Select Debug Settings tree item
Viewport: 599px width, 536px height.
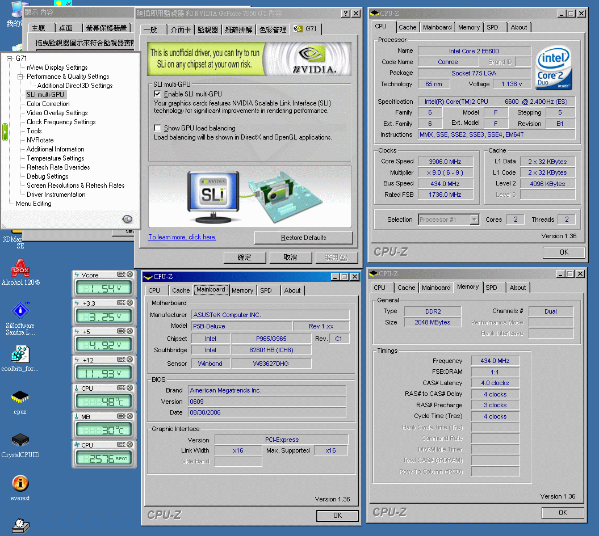47,176
